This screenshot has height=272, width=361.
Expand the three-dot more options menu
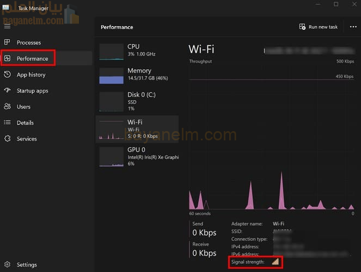pos(353,27)
